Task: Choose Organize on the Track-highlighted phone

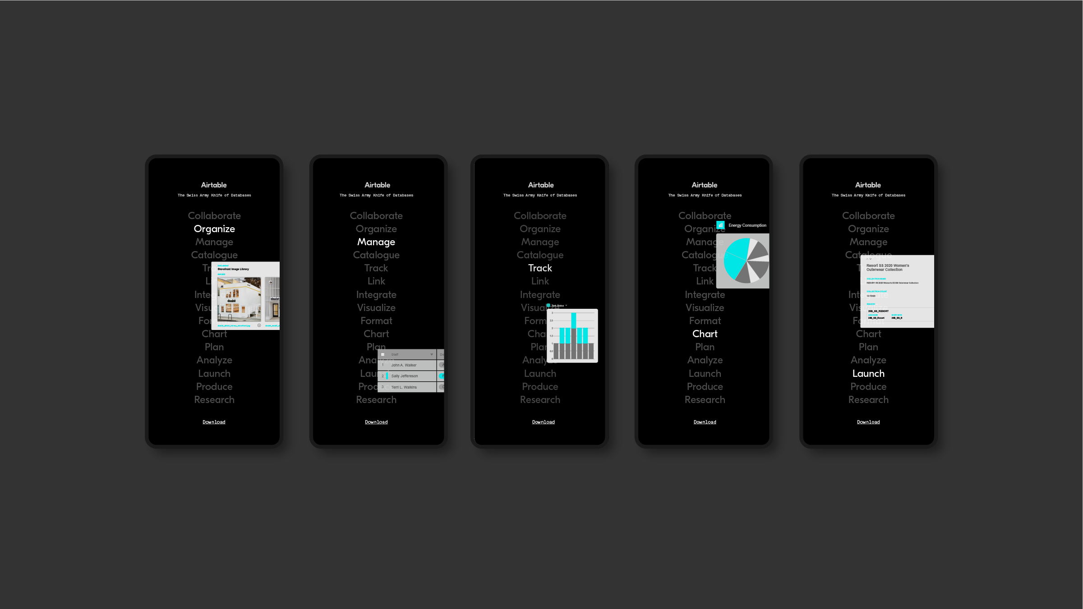Action: coord(540,229)
